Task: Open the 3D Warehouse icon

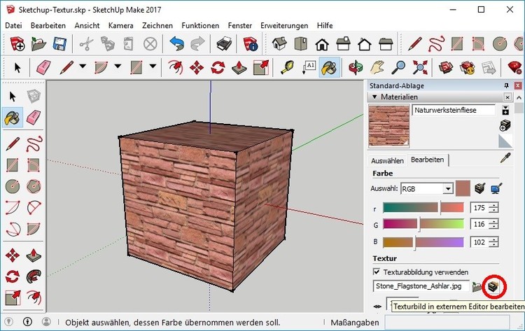Action: 446,67
